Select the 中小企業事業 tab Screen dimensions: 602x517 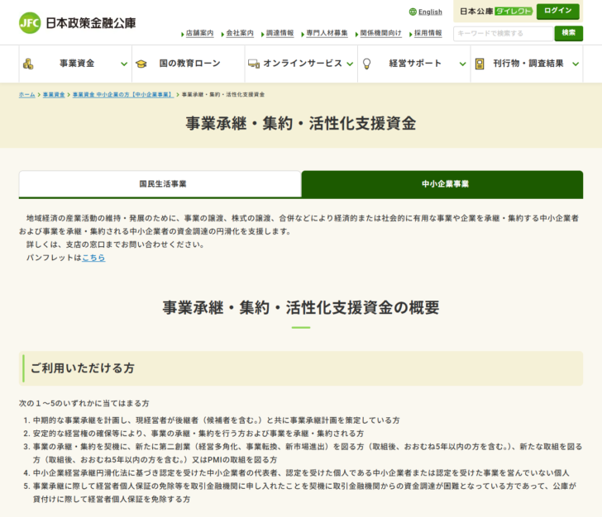(x=442, y=184)
